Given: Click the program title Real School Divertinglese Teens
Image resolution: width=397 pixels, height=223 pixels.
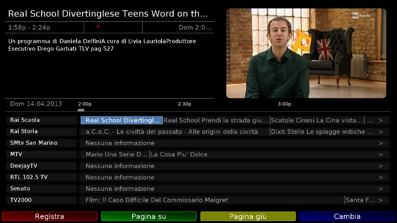Looking at the screenshot, I should [108, 13].
